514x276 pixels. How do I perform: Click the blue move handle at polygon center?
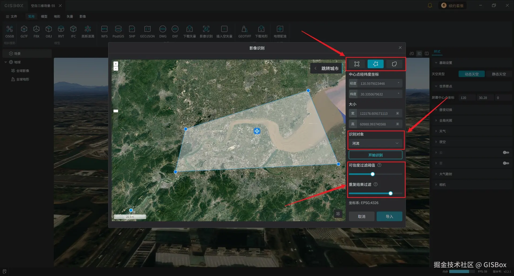click(257, 131)
